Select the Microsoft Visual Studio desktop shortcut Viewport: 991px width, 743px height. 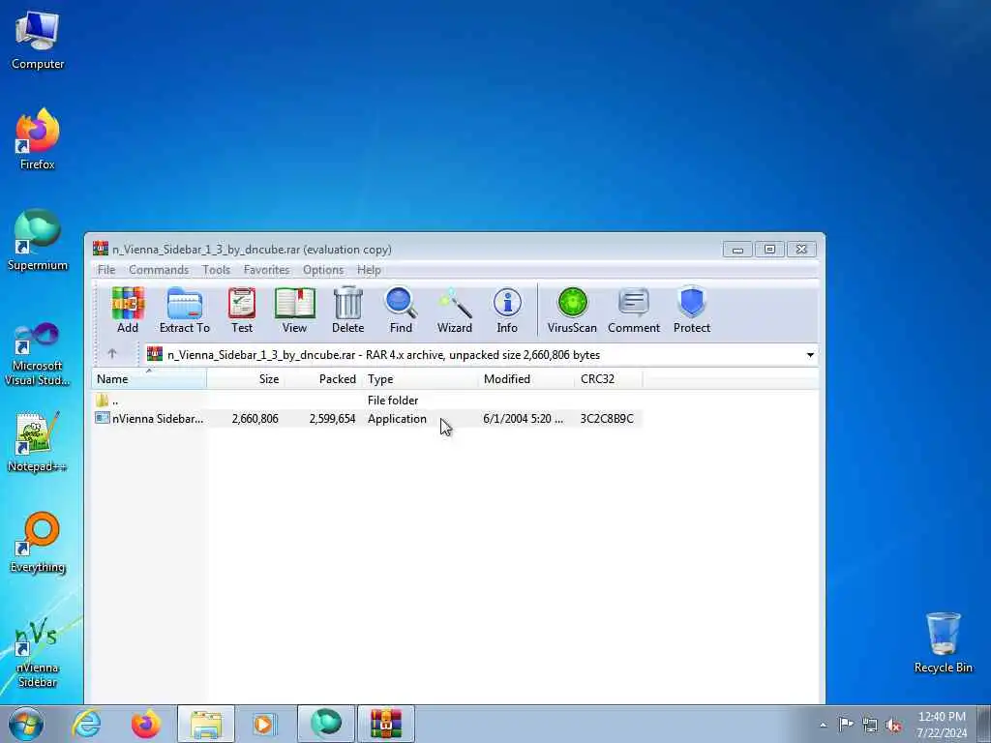coord(38,354)
